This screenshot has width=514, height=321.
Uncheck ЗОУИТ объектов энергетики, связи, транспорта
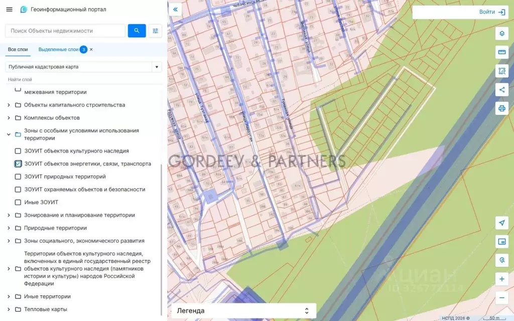click(x=18, y=164)
